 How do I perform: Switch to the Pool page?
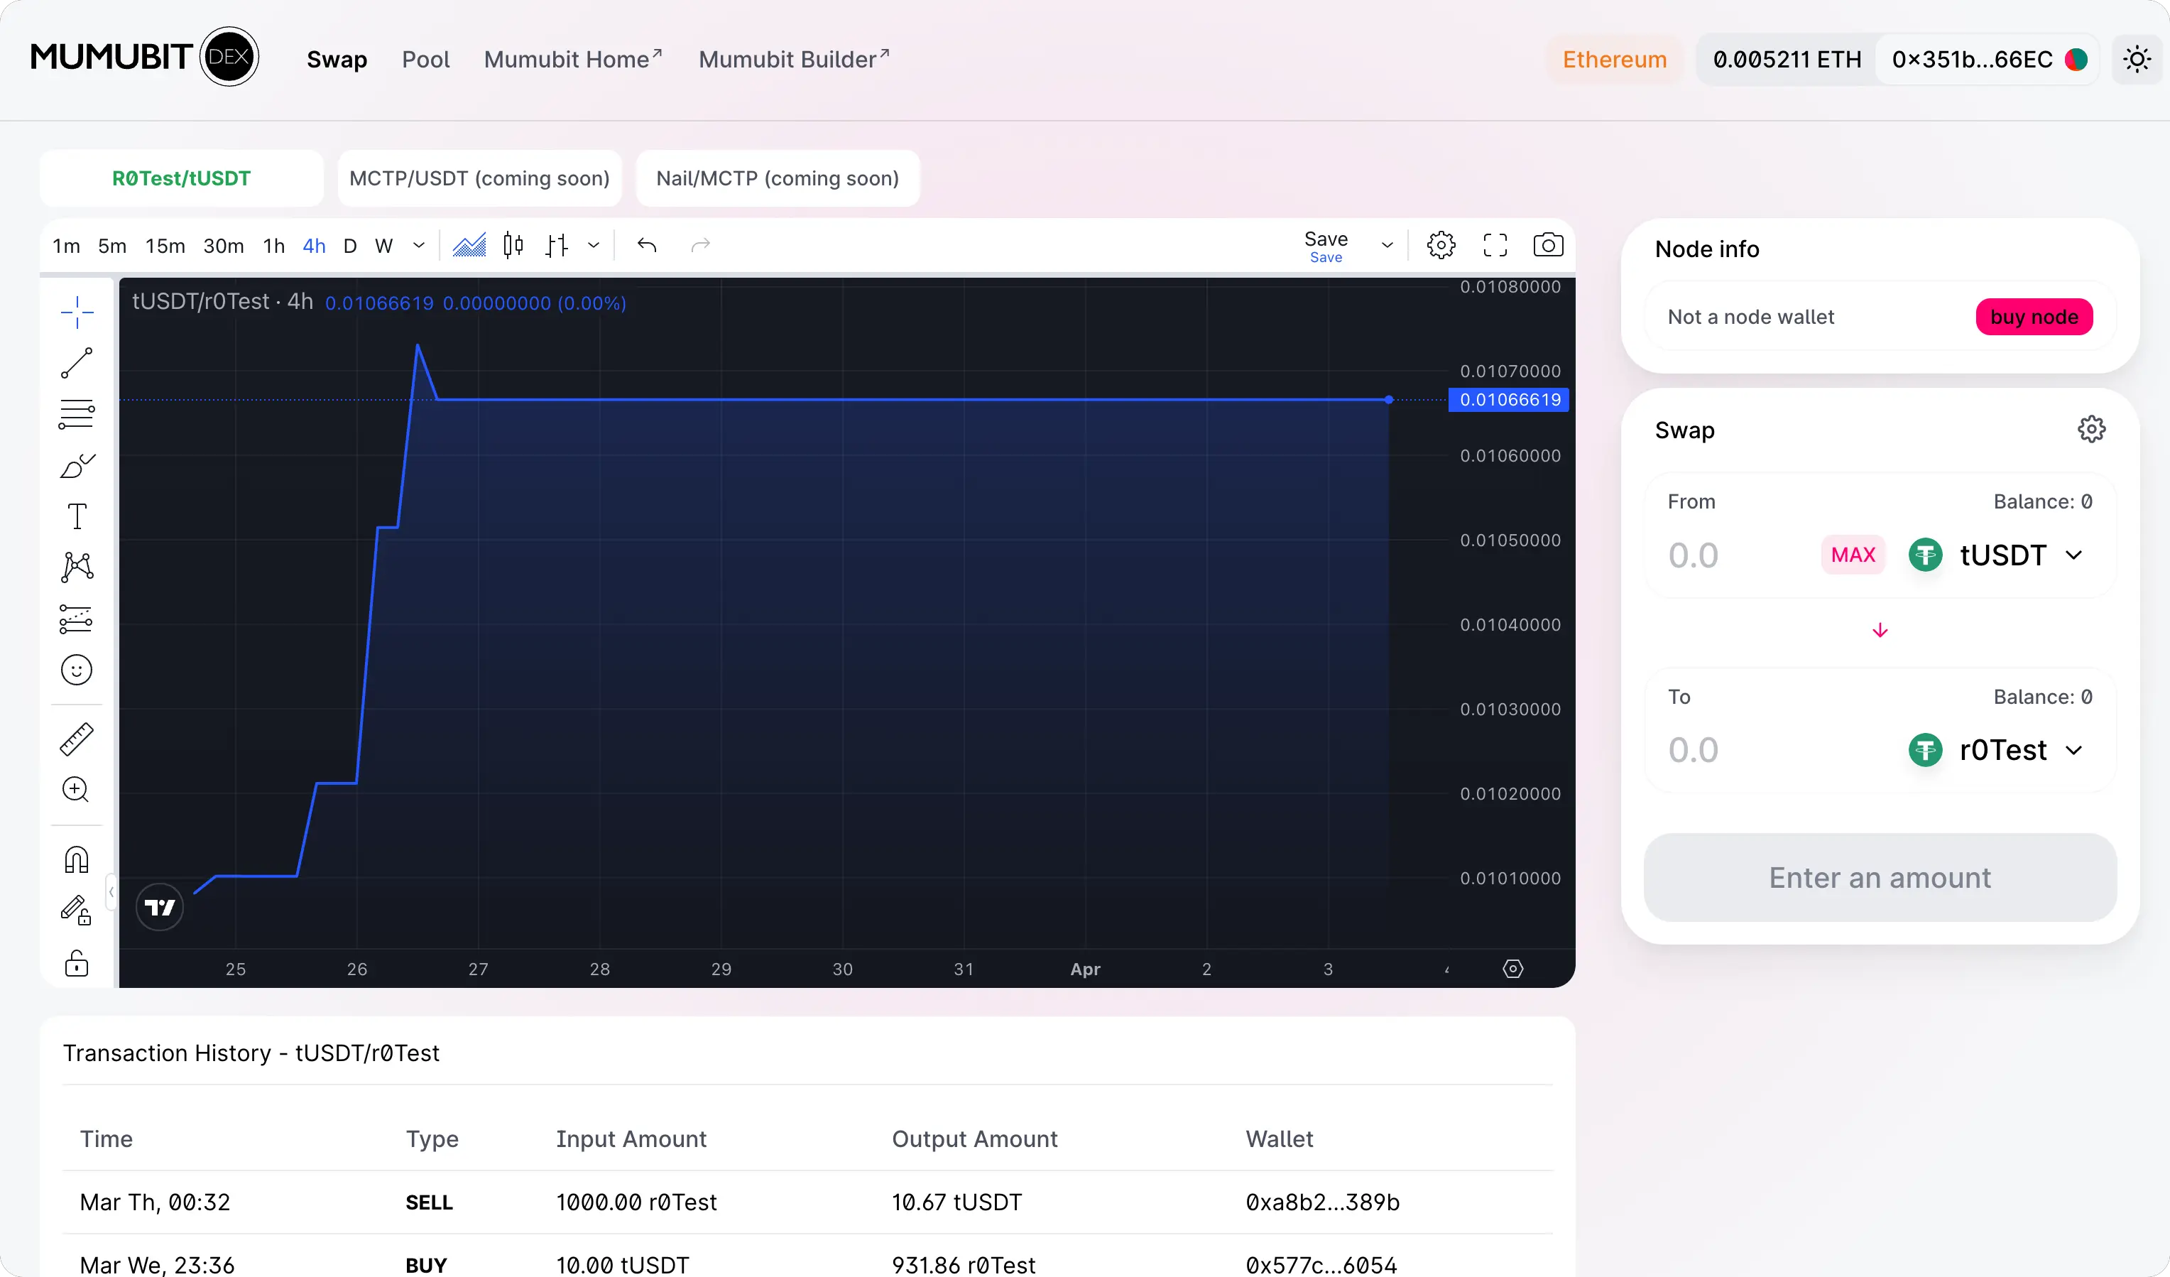click(x=425, y=60)
